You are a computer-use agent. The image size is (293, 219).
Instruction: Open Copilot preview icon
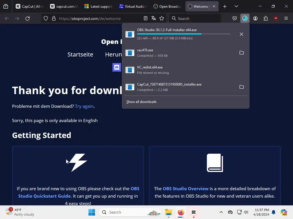click(x=284, y=212)
